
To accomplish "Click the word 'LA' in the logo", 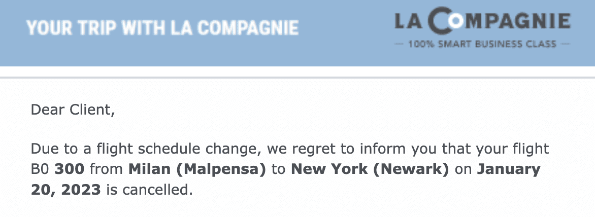I will (408, 22).
